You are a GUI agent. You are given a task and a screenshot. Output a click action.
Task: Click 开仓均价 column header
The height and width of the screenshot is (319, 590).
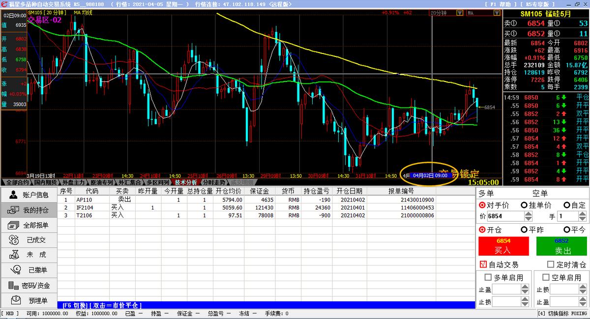point(229,191)
